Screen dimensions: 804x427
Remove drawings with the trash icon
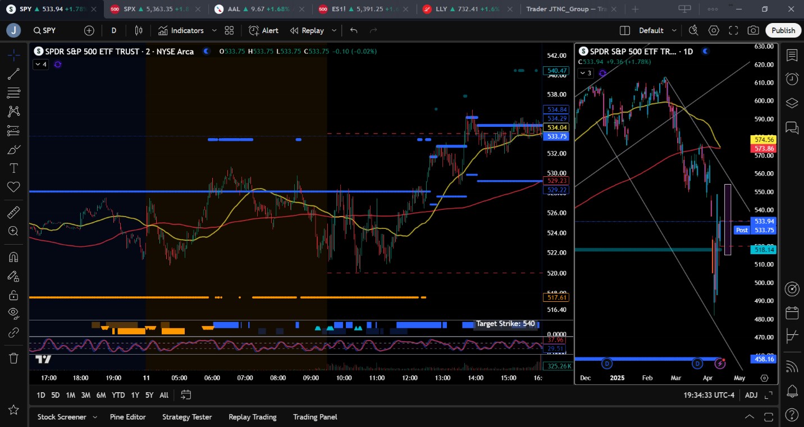pyautogui.click(x=13, y=358)
